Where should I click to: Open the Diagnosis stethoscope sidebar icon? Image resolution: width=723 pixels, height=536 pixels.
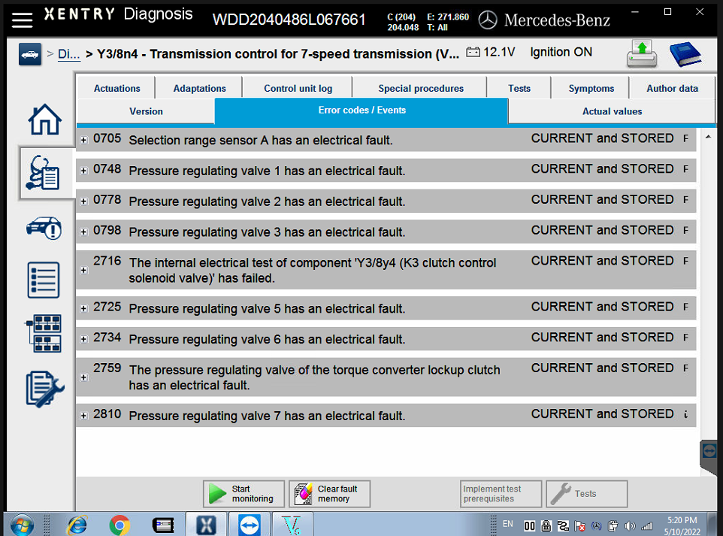pyautogui.click(x=44, y=172)
